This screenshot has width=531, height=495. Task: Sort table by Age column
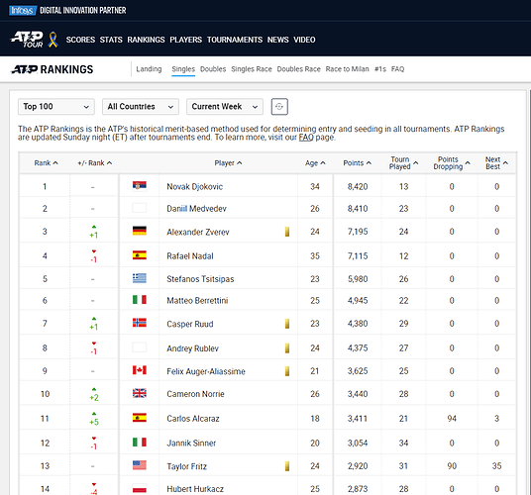click(315, 163)
